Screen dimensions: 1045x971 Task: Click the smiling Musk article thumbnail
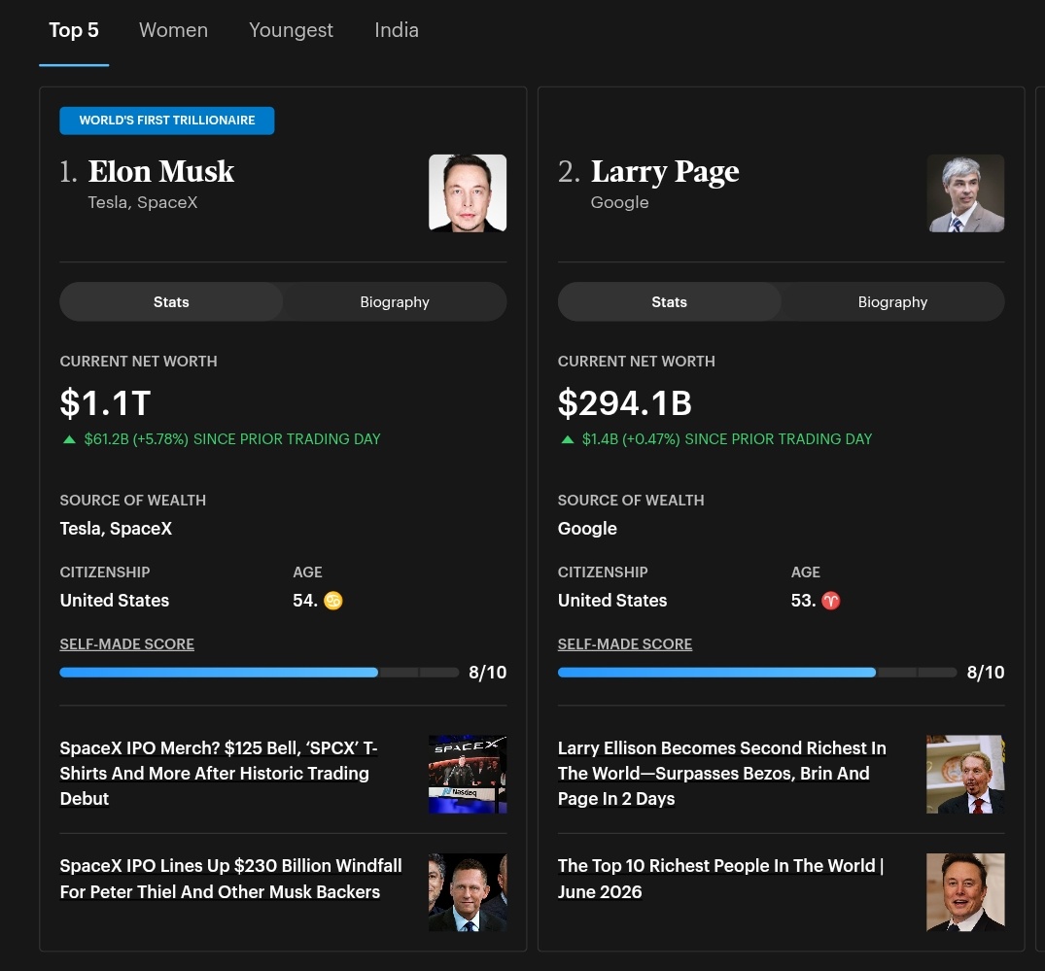coord(965,892)
